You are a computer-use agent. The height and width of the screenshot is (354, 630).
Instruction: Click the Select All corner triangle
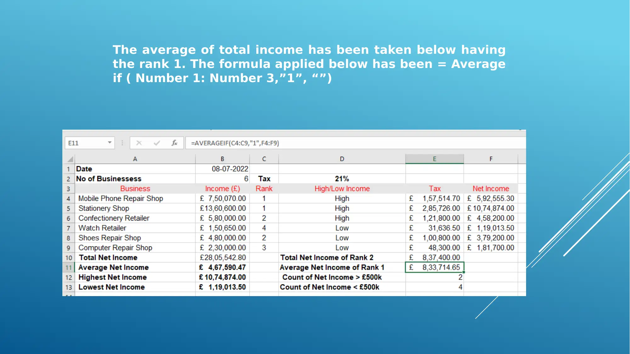pyautogui.click(x=70, y=159)
